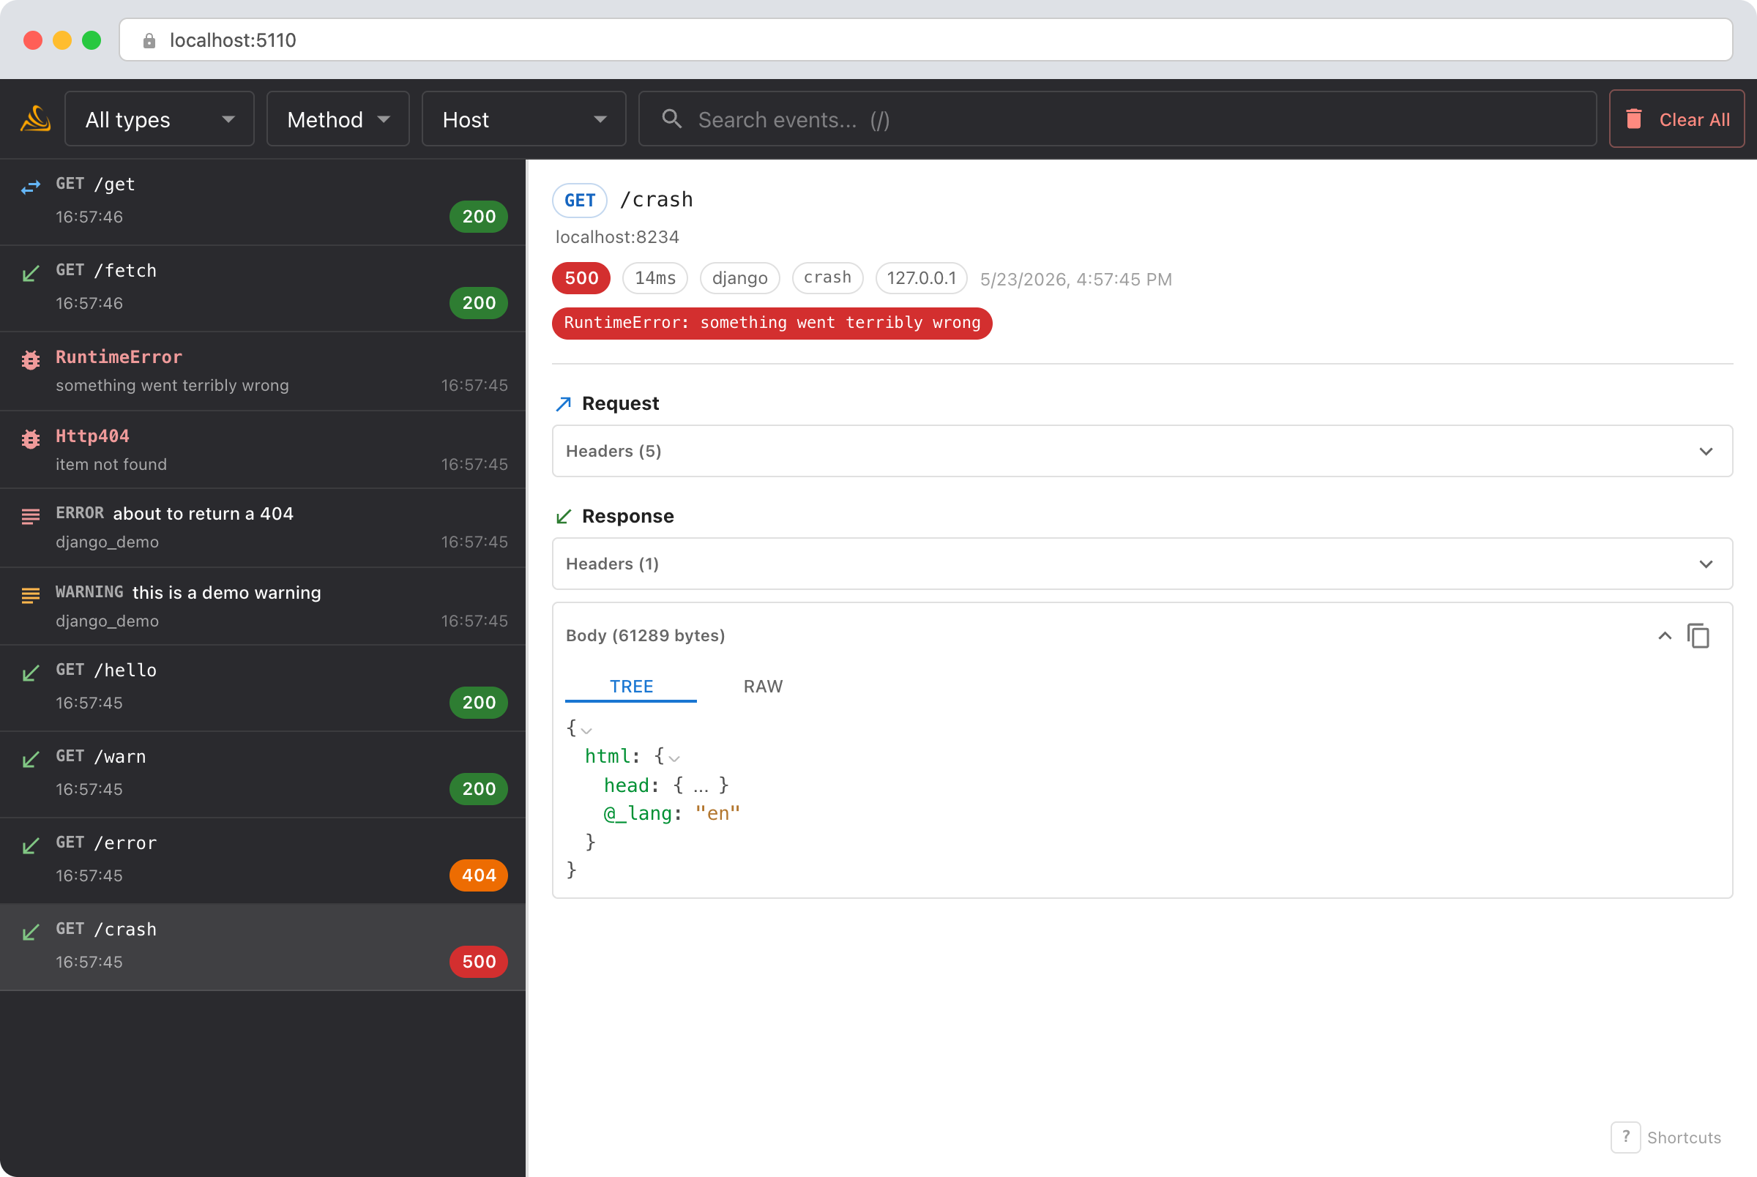Viewport: 1757px width, 1177px height.
Task: Click the Request section arrow icon
Action: point(564,404)
